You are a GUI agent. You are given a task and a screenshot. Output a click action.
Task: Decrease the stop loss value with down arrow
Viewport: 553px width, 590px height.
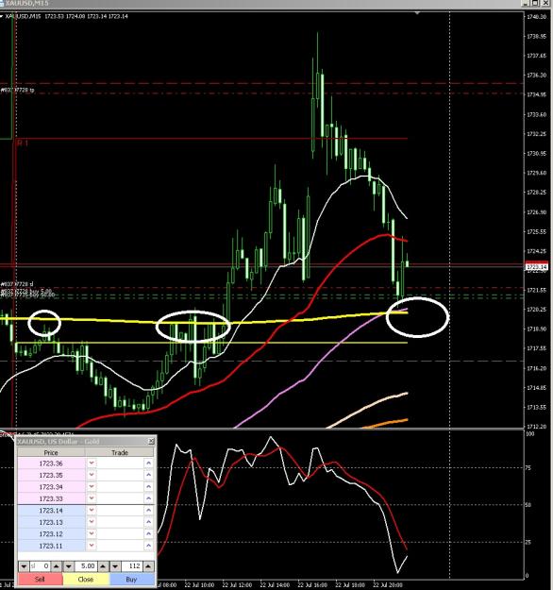[x=24, y=565]
